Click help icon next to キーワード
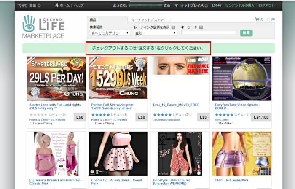The width and height of the screenshot is (295, 189). coord(201,27)
